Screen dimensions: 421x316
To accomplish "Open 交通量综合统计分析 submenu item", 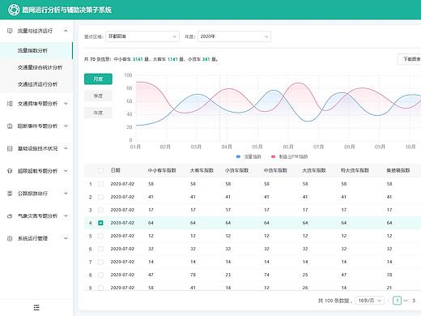I will tap(36, 67).
